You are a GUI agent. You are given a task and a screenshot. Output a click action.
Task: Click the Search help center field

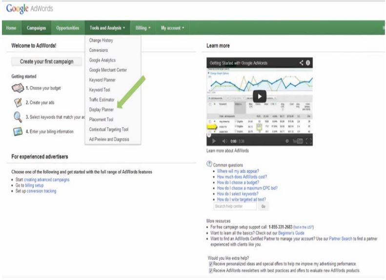pyautogui.click(x=235, y=206)
